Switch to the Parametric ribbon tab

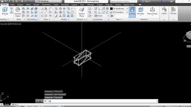[x=47, y=5]
